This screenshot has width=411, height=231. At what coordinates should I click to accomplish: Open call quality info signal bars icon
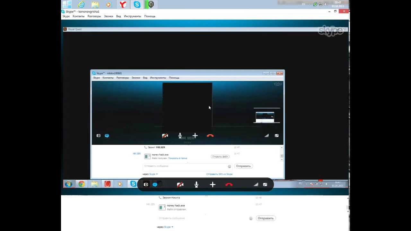click(256, 184)
